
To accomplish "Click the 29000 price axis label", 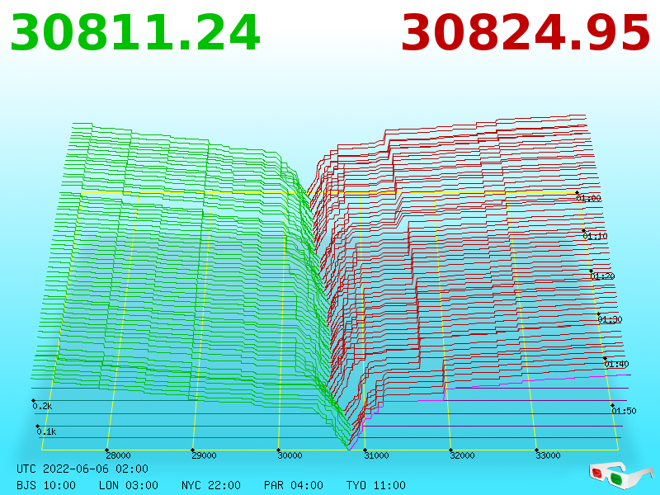I will (x=204, y=455).
